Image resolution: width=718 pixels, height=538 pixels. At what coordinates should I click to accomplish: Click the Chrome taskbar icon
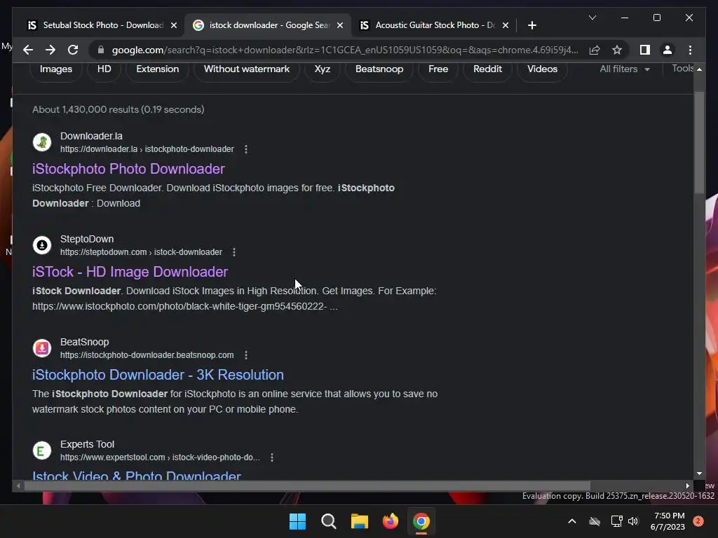point(421,521)
